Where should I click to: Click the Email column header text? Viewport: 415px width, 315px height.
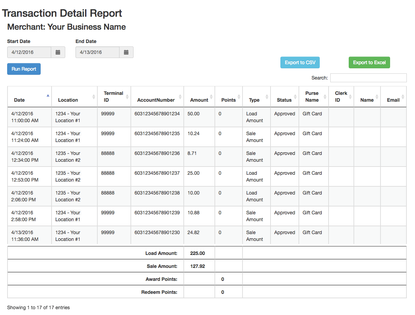click(x=393, y=100)
